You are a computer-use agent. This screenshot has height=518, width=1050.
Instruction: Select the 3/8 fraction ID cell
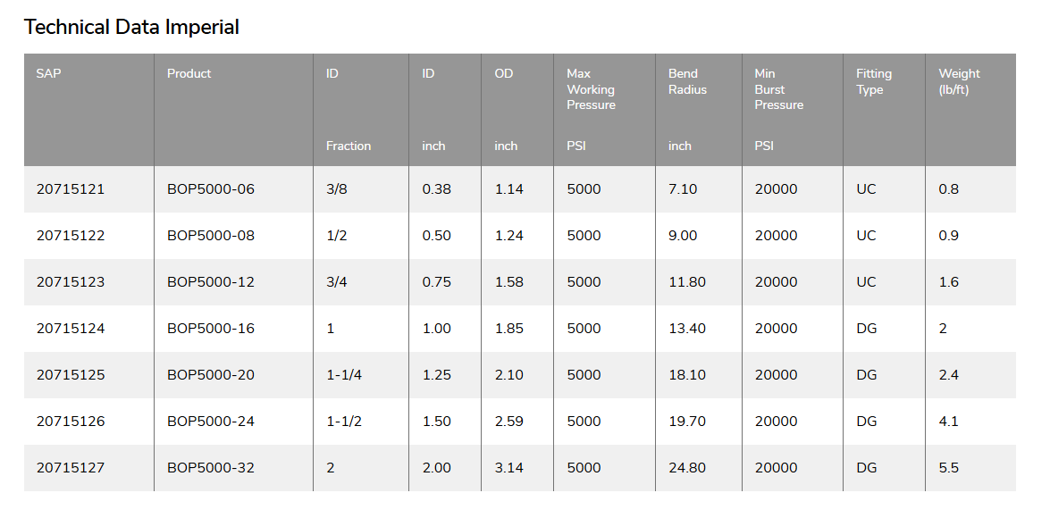337,189
